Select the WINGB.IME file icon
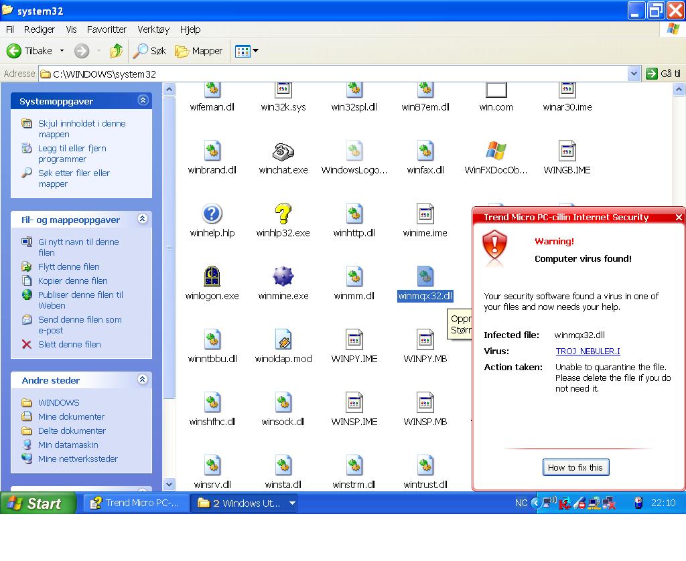This screenshot has height=561, width=686. coord(567,151)
